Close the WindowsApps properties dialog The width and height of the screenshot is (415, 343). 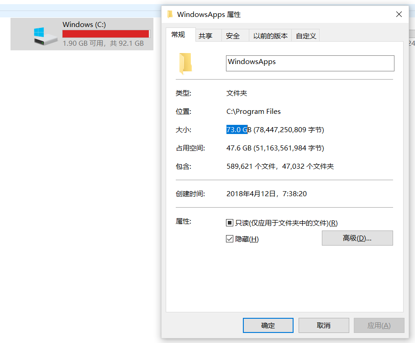pyautogui.click(x=399, y=14)
